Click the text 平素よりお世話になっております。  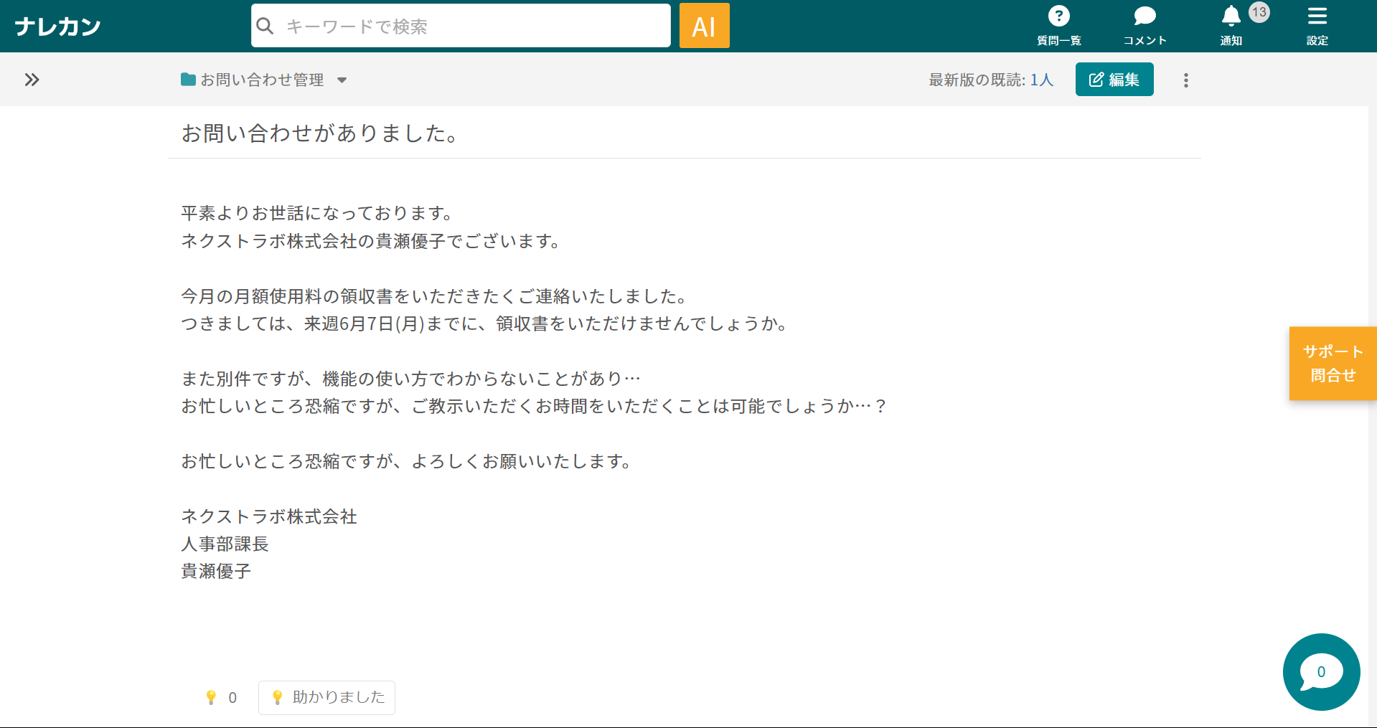click(x=317, y=213)
